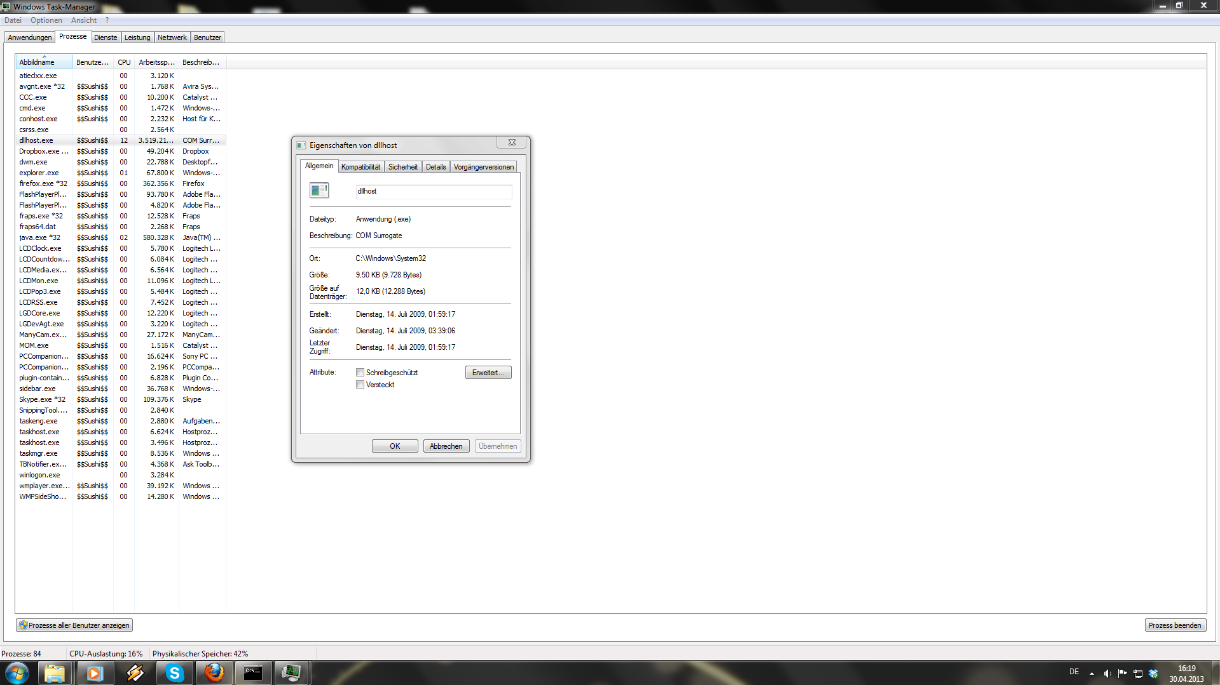Sort by CPU column header
The width and height of the screenshot is (1220, 685).
[124, 62]
